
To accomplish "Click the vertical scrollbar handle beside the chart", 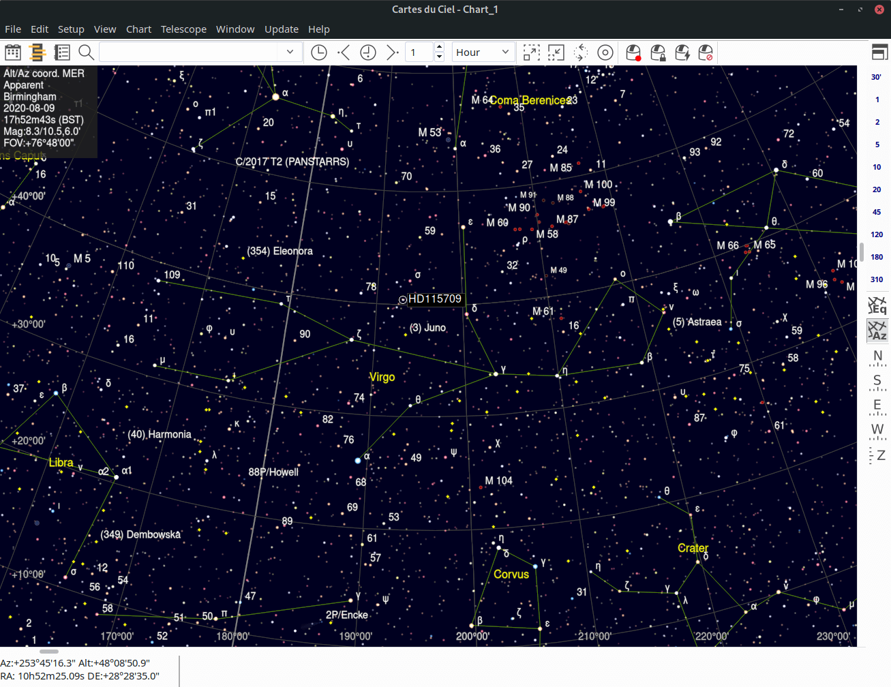I will [862, 252].
